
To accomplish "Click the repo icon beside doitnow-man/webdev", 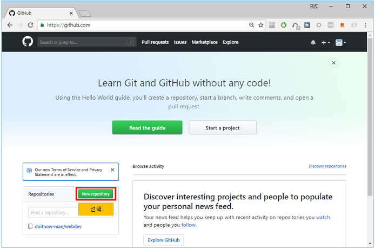I will point(30,226).
